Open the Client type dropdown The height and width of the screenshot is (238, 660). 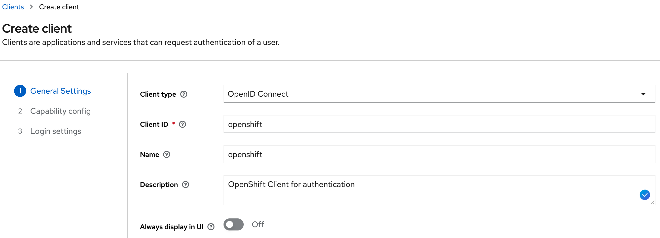click(x=644, y=94)
